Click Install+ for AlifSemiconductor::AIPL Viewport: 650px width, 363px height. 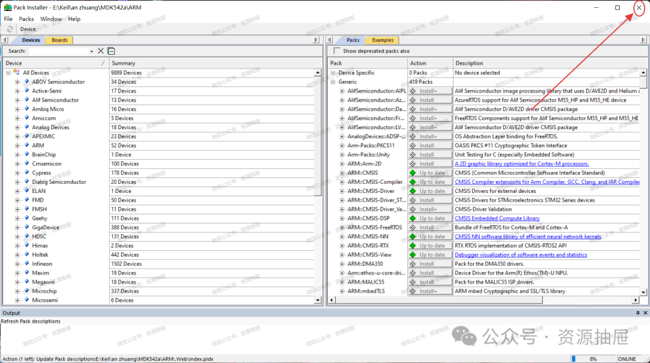[x=430, y=91]
